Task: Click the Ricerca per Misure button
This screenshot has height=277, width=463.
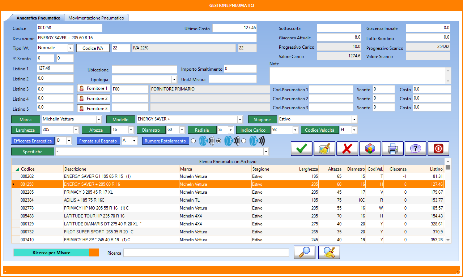Action: pyautogui.click(x=51, y=252)
